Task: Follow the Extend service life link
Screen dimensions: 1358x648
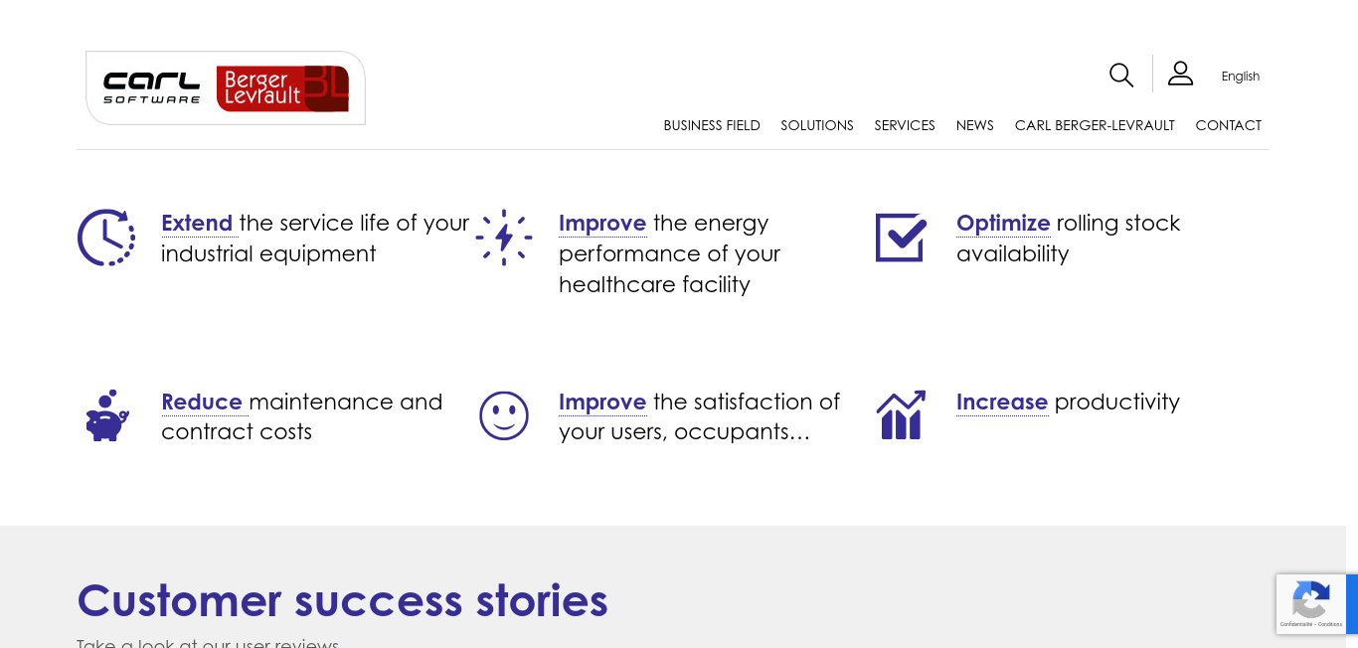Action: [197, 223]
